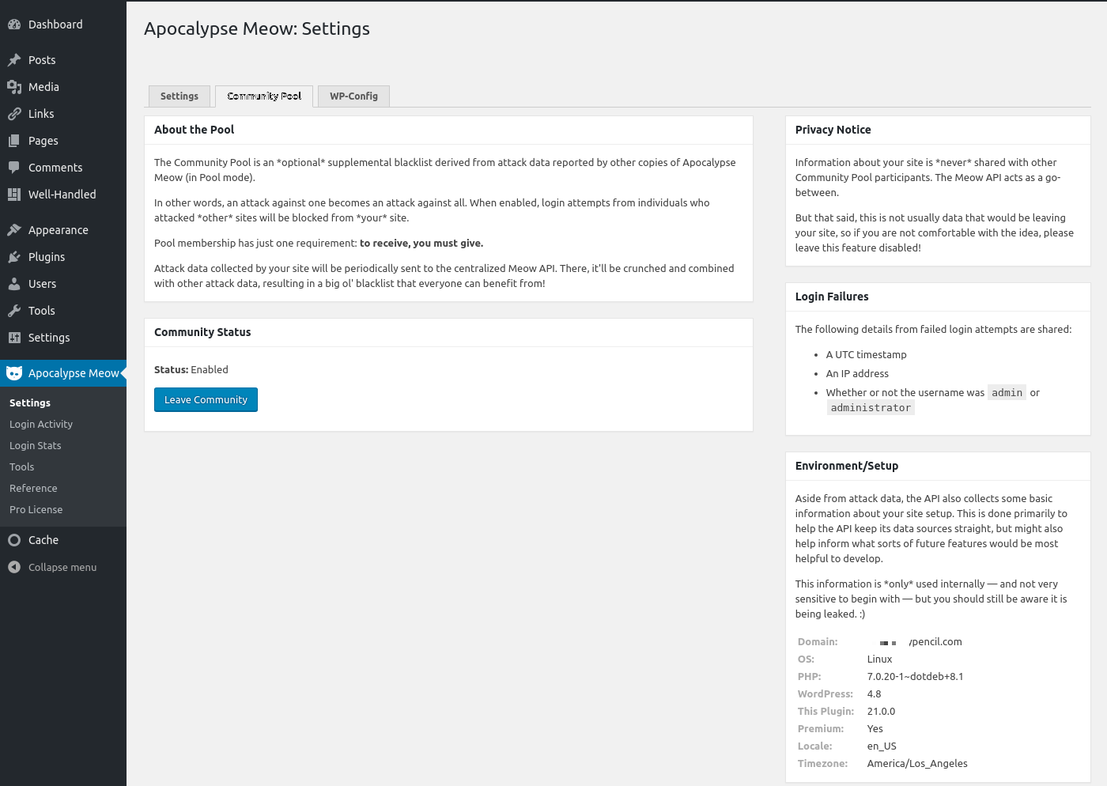
Task: Click the Appearance brush icon
Action: pyautogui.click(x=14, y=230)
